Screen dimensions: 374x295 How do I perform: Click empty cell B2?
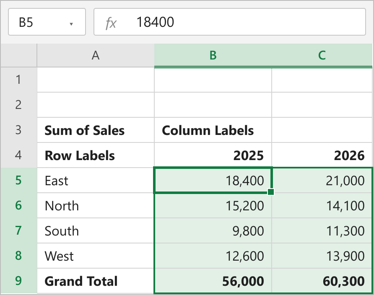pyautogui.click(x=213, y=105)
